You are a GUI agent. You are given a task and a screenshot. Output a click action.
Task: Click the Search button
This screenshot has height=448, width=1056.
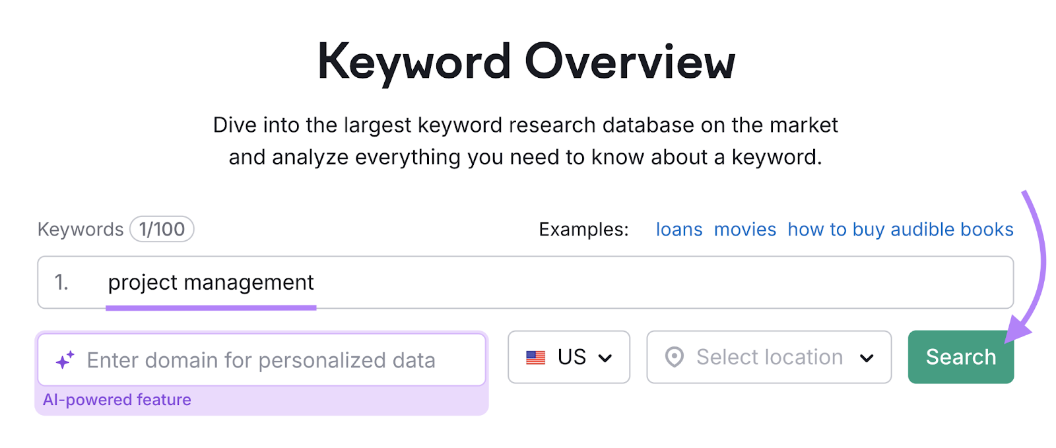coord(960,357)
